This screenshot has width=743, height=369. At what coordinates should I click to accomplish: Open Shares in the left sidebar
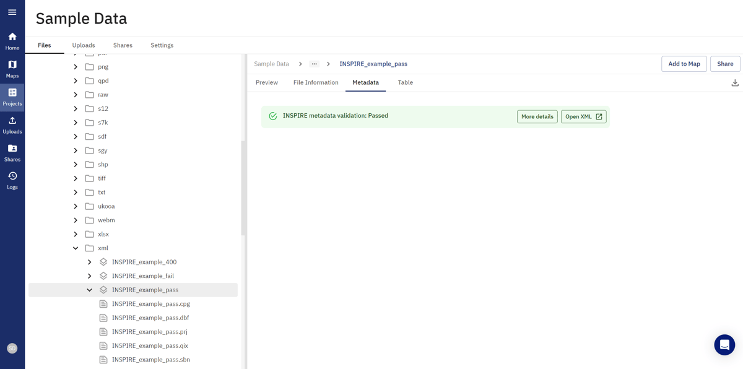click(12, 153)
